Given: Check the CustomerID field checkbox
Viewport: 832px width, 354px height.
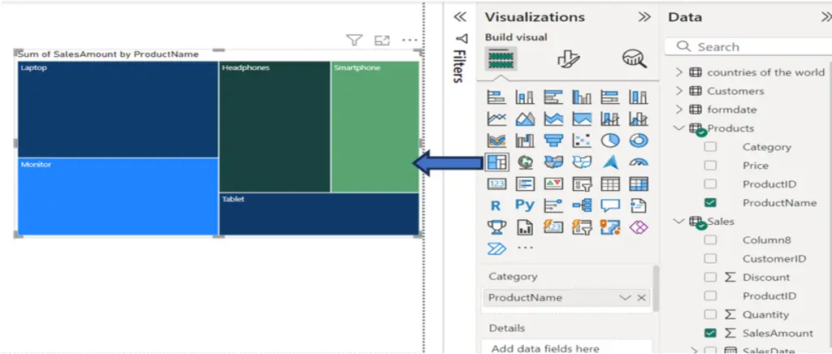Looking at the screenshot, I should tap(710, 259).
